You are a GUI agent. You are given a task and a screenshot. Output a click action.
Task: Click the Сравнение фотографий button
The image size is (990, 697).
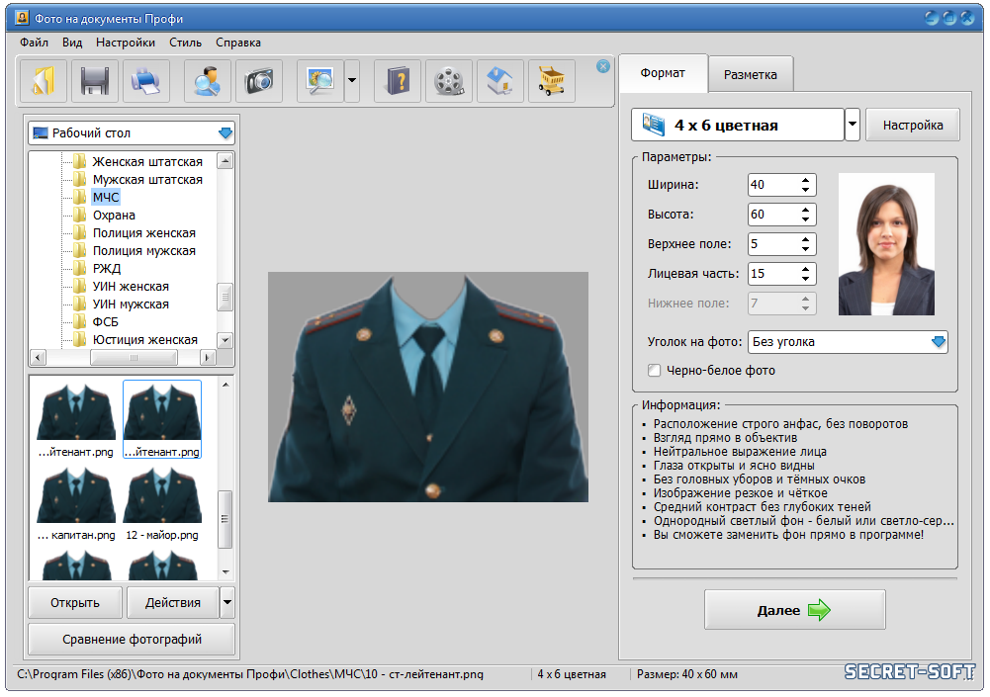coord(132,640)
